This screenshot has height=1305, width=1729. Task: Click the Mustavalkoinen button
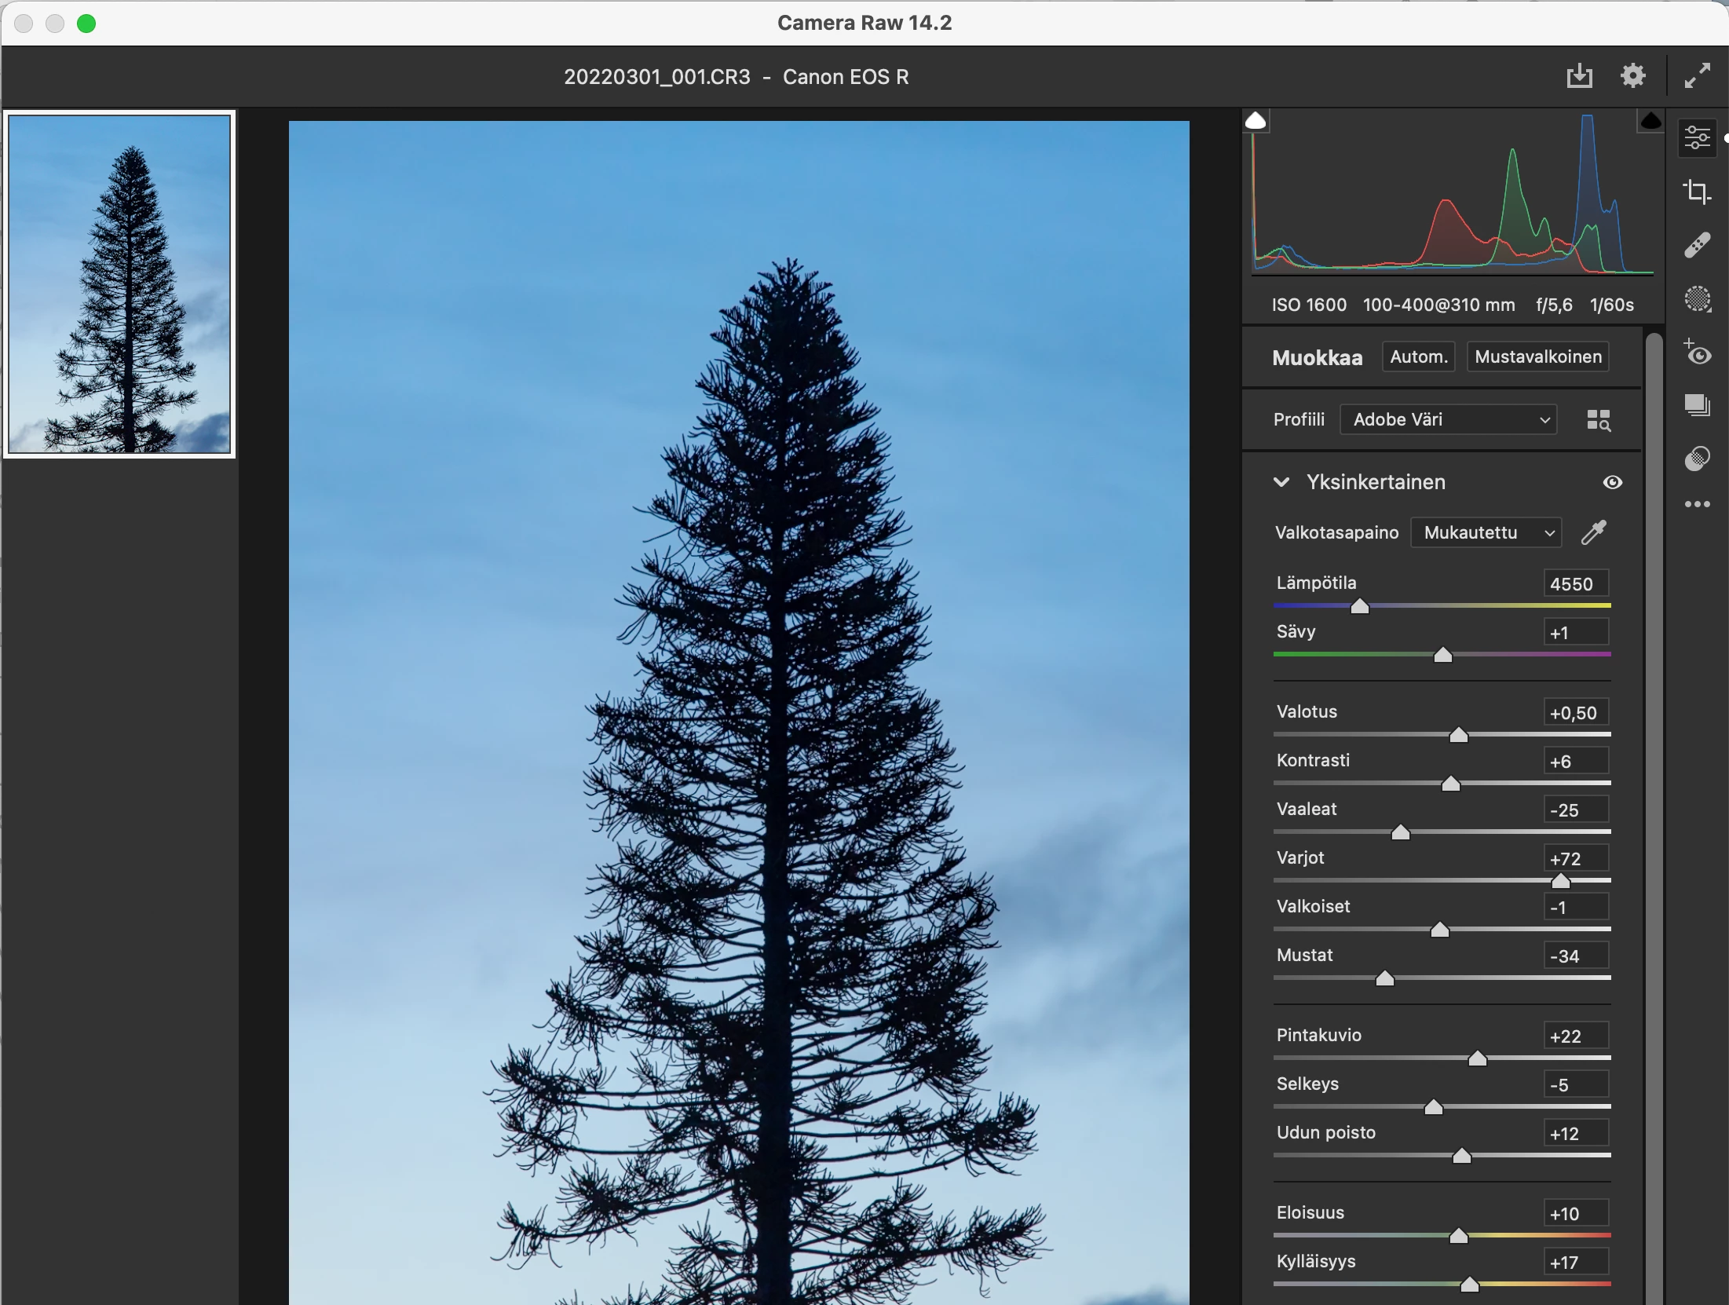pos(1537,356)
